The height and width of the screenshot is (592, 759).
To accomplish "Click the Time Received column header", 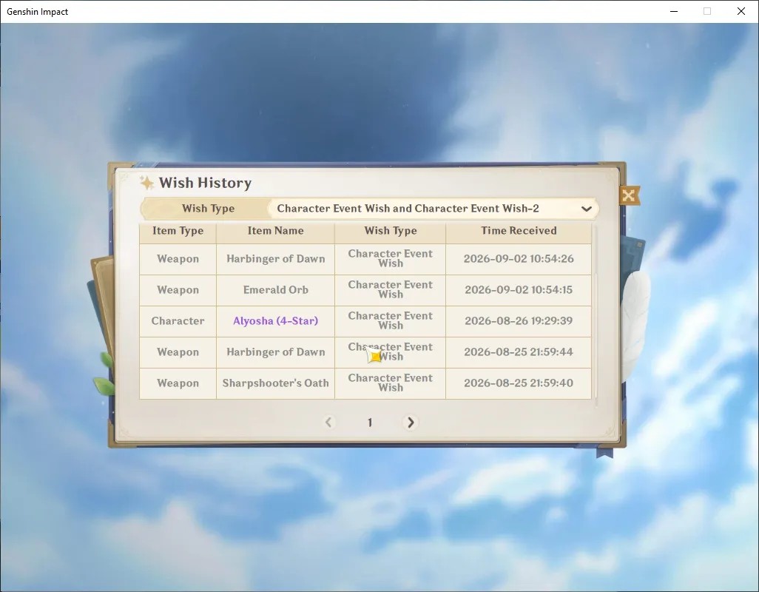I will (519, 231).
